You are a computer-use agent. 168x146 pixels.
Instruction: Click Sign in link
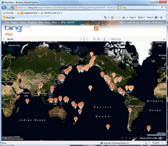pyautogui.click(x=122, y=22)
